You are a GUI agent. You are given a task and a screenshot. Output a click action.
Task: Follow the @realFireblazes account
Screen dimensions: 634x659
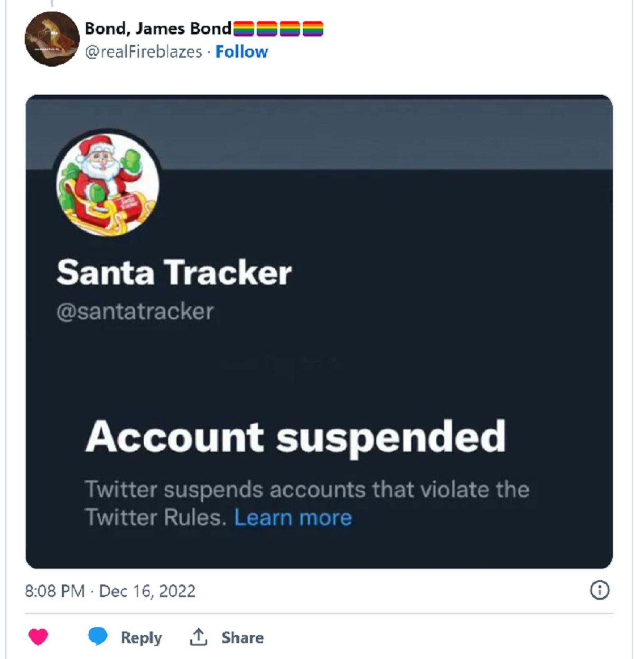click(x=242, y=51)
